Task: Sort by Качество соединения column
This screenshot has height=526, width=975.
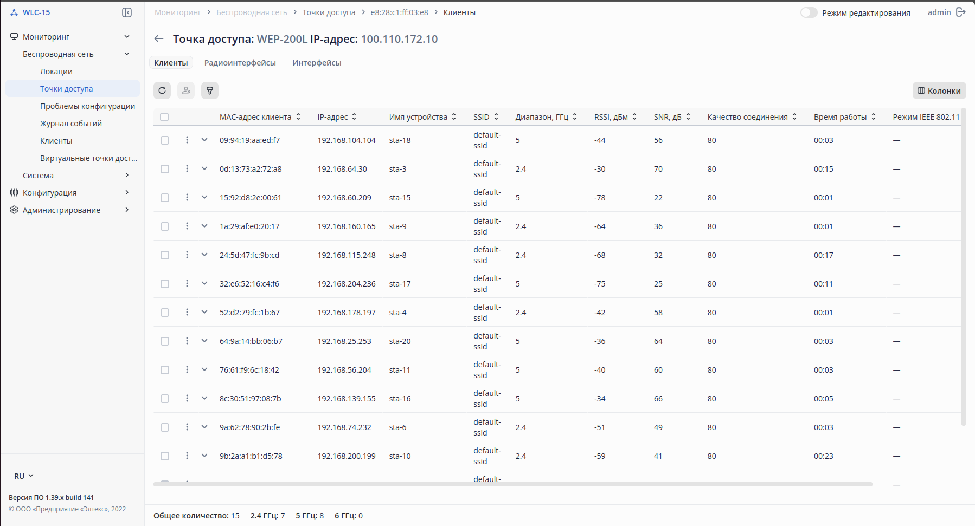Action: [794, 116]
